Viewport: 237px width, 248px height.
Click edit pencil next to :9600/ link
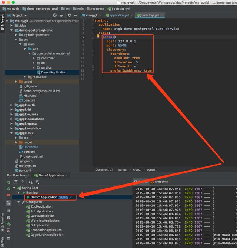71,197
